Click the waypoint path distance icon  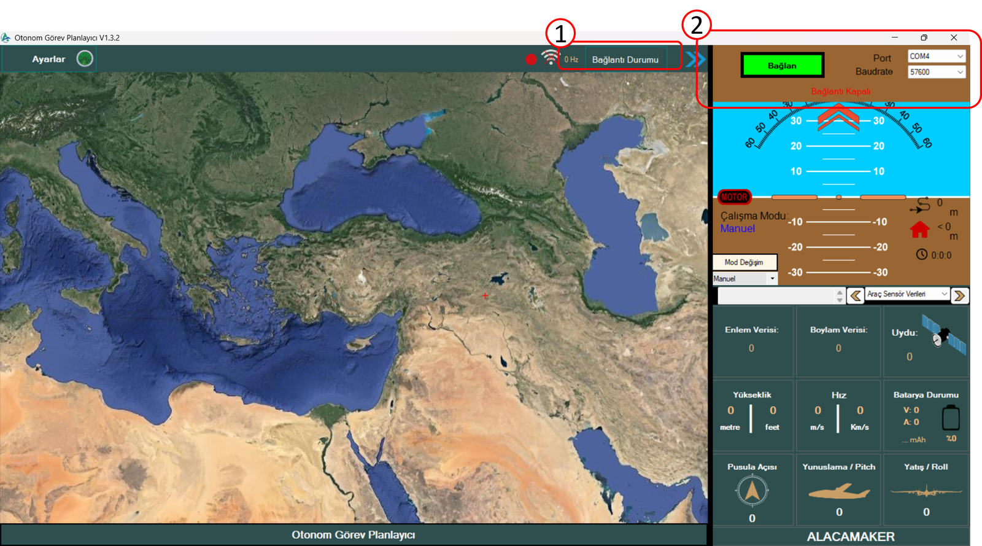pos(921,205)
